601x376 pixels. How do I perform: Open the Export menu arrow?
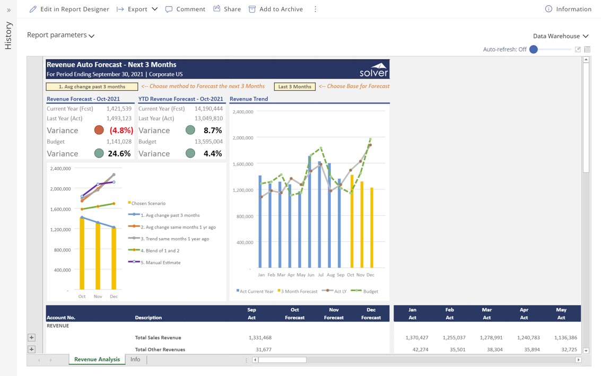[x=154, y=9]
